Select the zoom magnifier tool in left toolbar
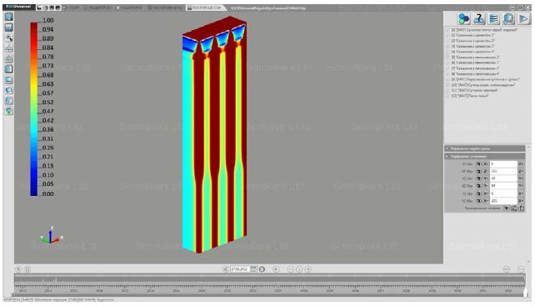 tap(8, 38)
